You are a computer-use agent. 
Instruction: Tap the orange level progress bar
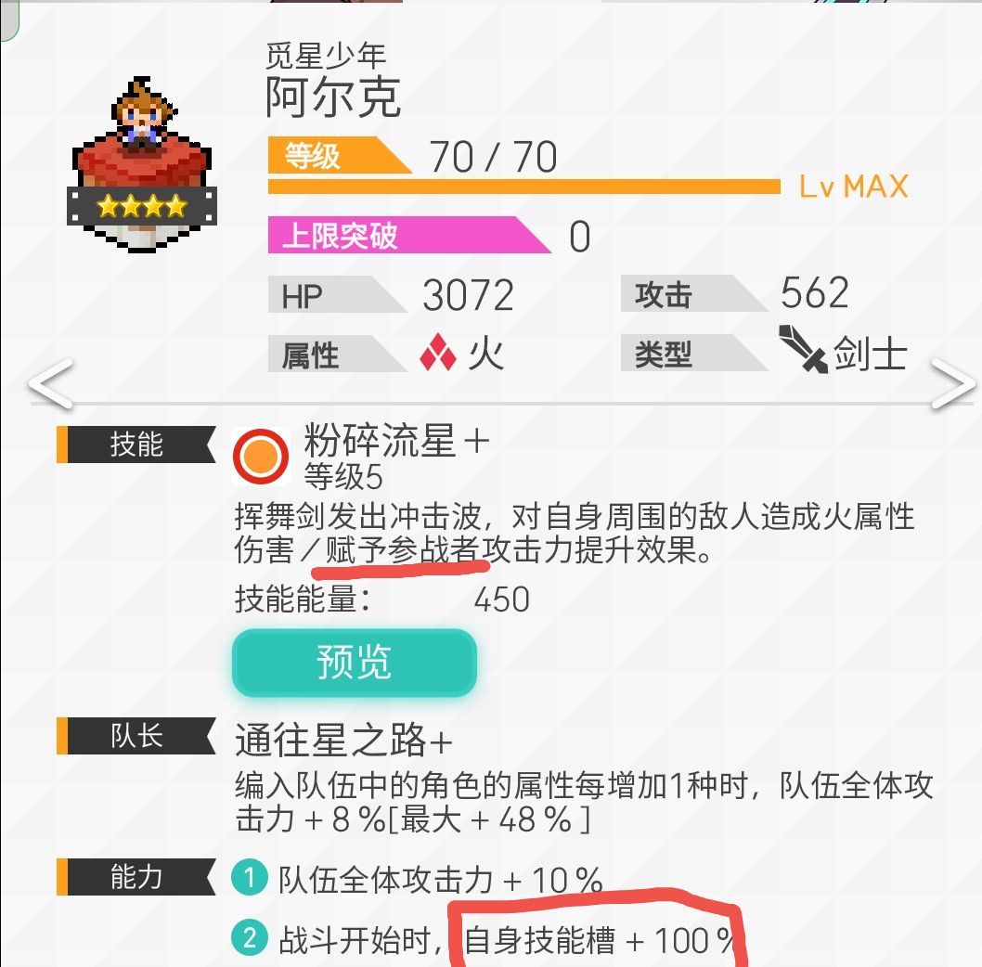pos(524,187)
